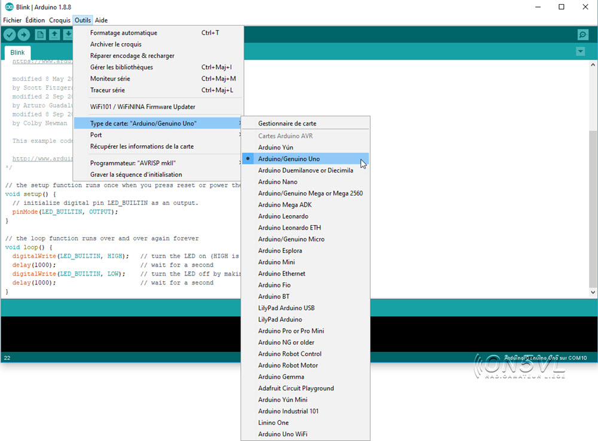Expand the Programmateur AVRISP mkII submenu

(158, 163)
